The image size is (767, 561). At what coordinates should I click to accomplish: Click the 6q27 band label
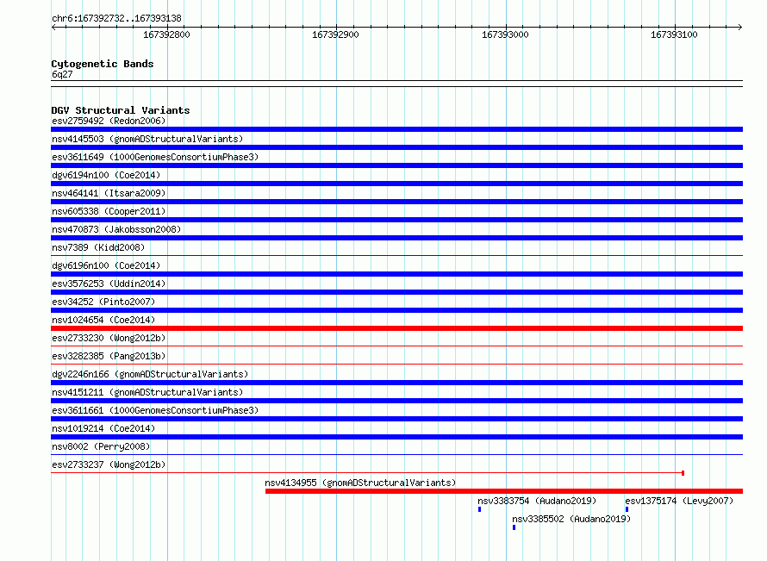pos(62,74)
